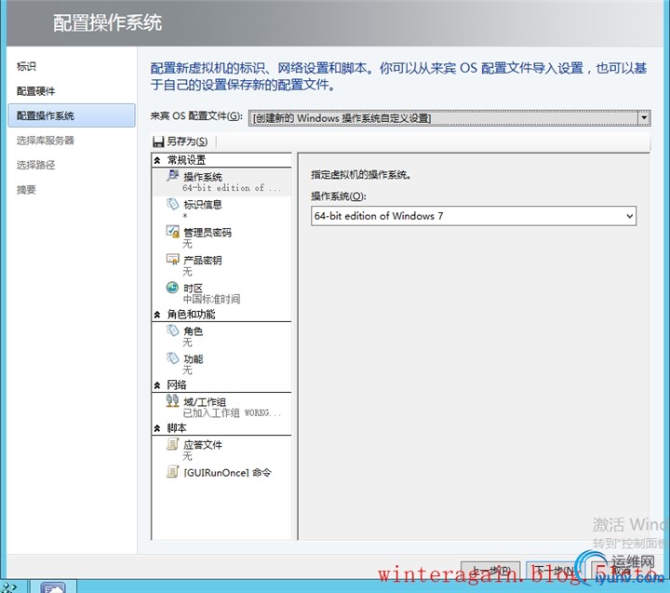
Task: Click the 网络 header label
Action: pos(177,385)
